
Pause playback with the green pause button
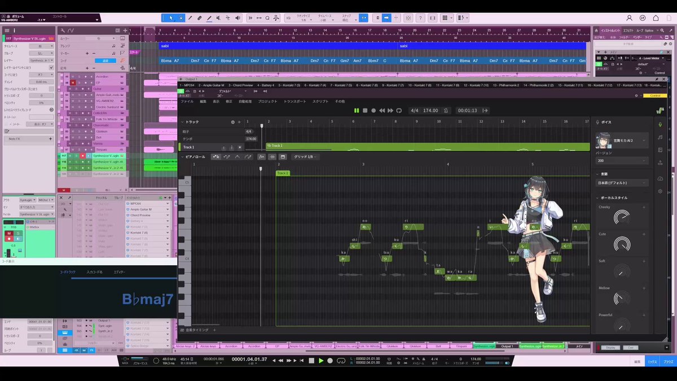pyautogui.click(x=357, y=111)
